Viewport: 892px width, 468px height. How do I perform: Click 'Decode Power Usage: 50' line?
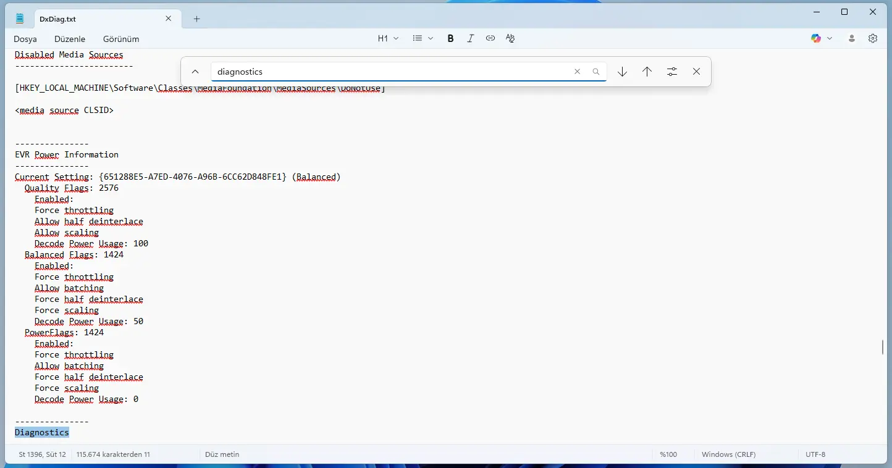pos(89,321)
